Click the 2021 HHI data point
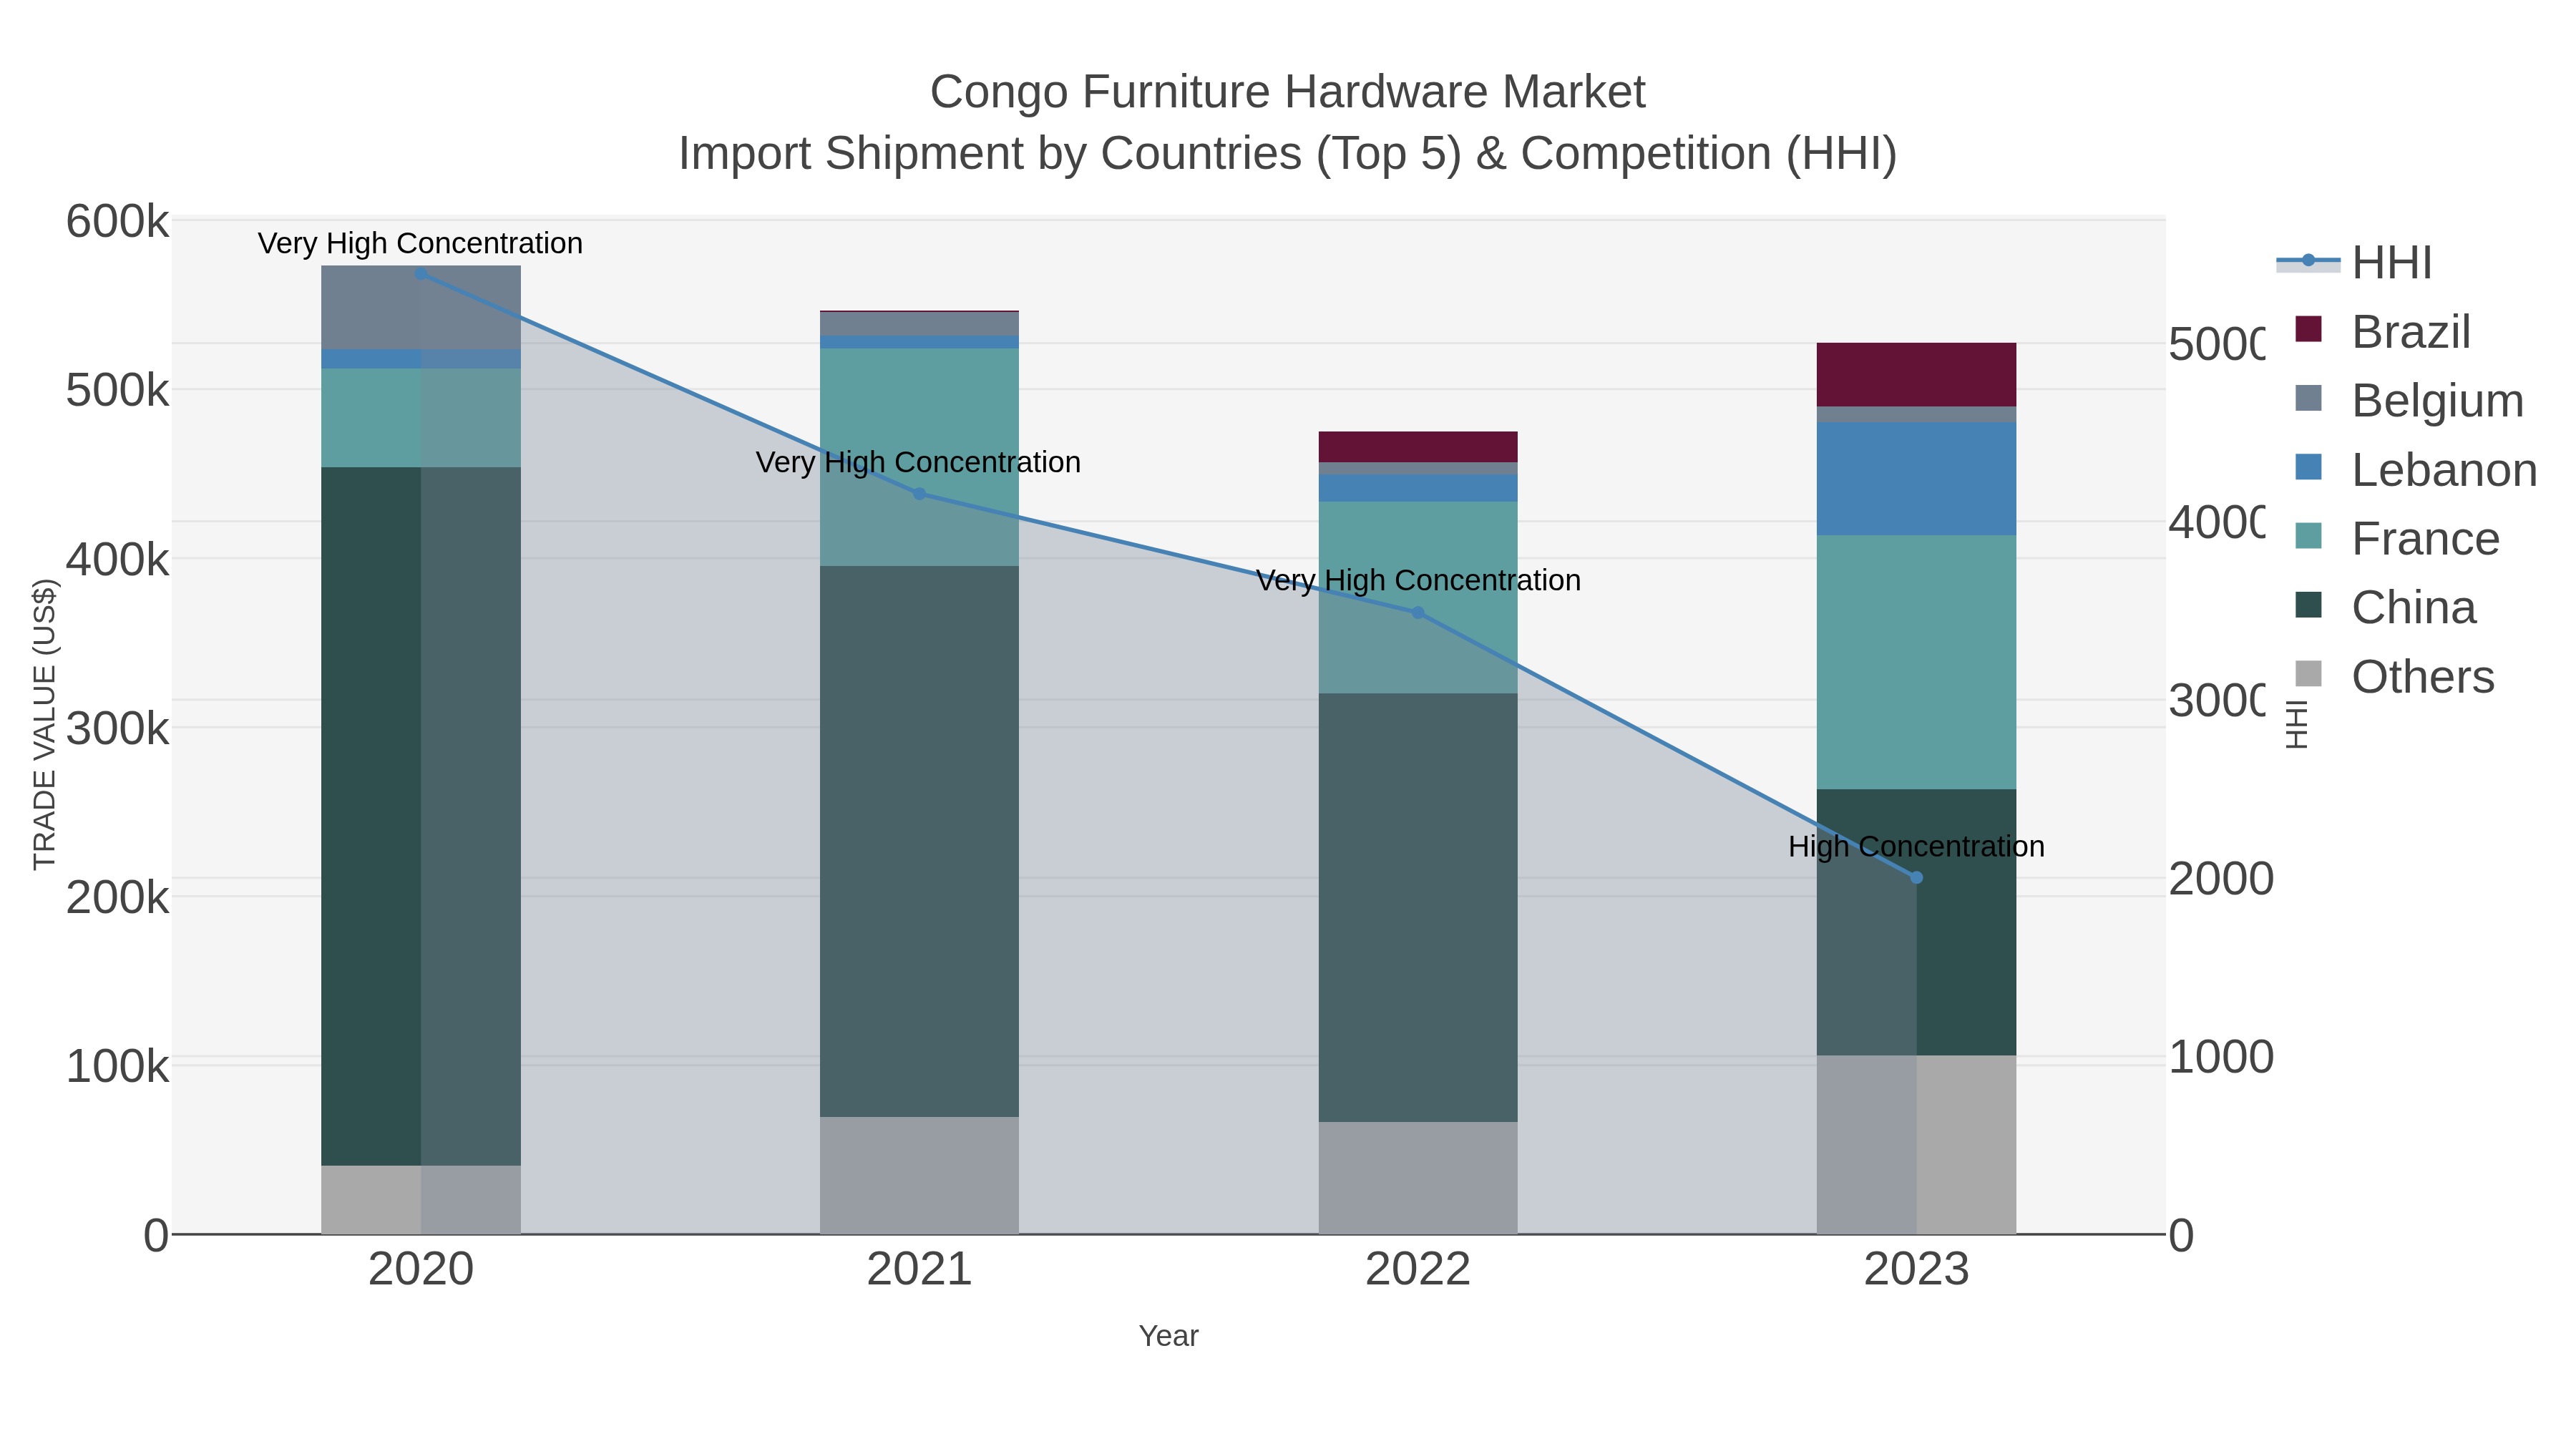Screen dimensions: 2576x1449 click(920, 494)
